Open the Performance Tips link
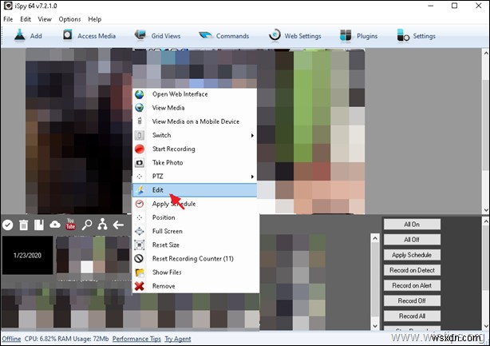This screenshot has height=346, width=490. coord(136,339)
